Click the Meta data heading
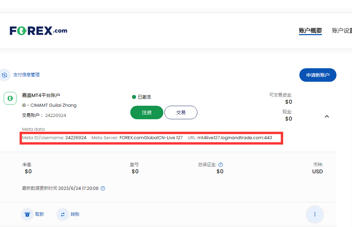This screenshot has width=352, height=227. pos(33,129)
